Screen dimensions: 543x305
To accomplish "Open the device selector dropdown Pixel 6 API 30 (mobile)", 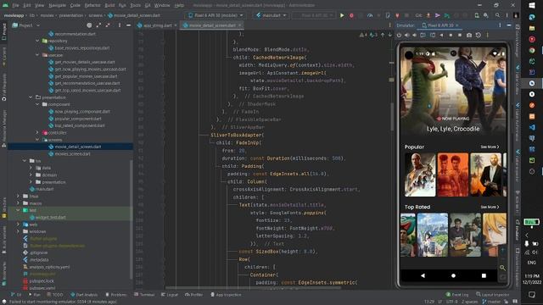I will click(x=216, y=15).
